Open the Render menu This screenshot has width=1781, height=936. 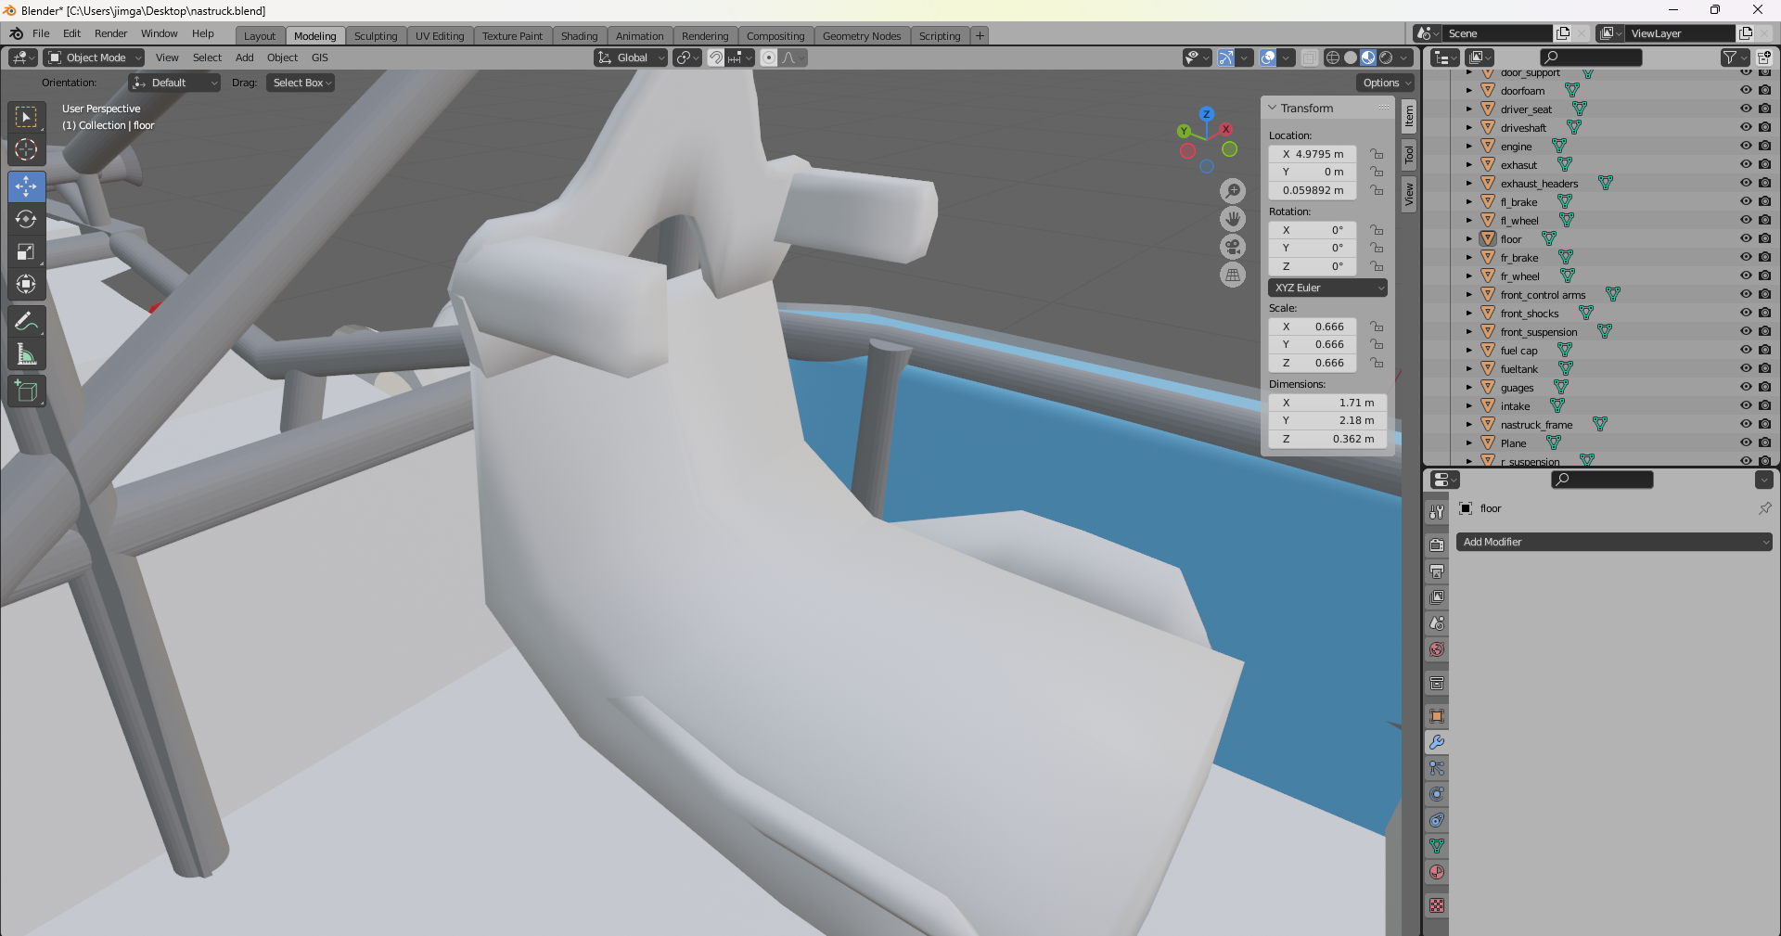tap(110, 33)
